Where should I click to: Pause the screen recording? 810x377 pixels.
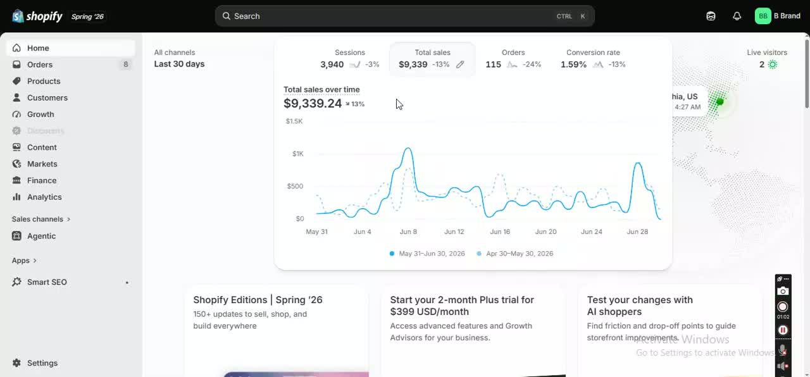click(783, 330)
